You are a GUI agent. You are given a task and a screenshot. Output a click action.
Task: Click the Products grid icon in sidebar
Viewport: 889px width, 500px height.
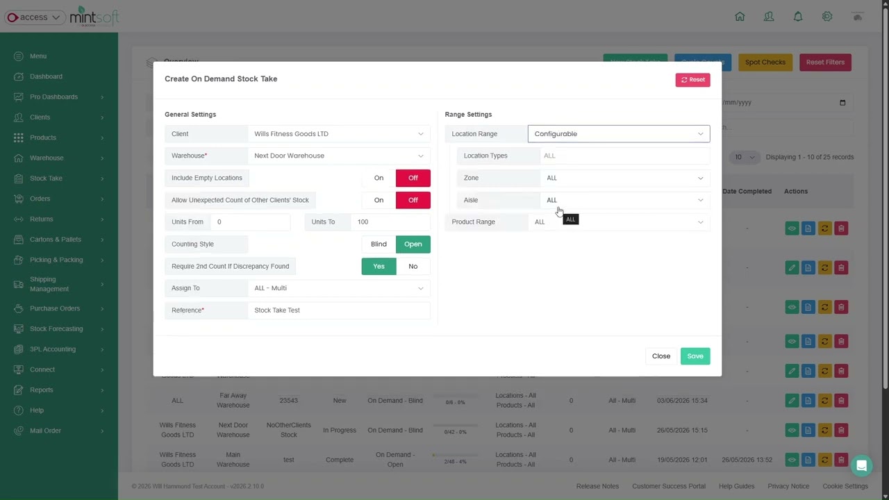(18, 137)
